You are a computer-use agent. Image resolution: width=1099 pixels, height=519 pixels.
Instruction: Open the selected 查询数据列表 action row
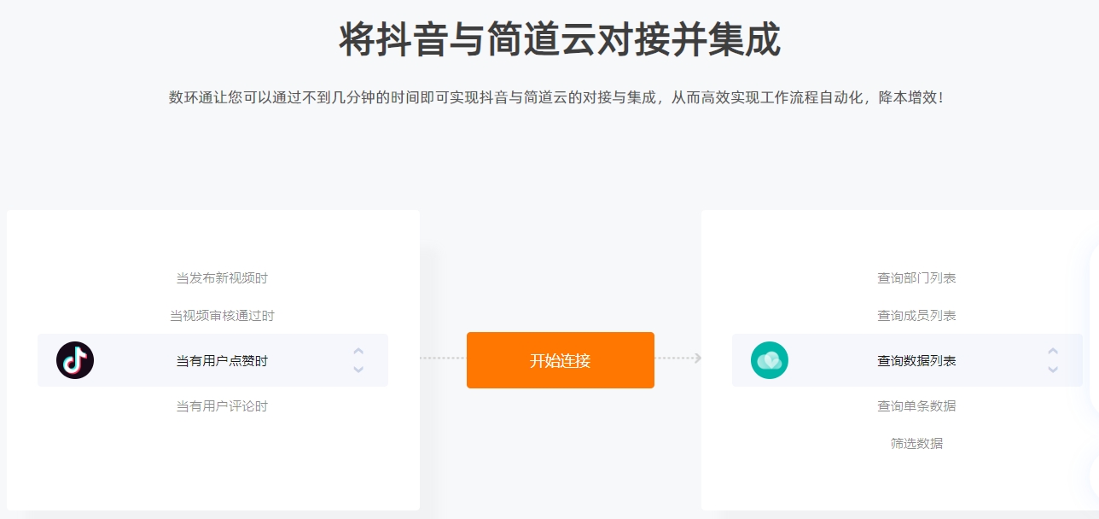click(907, 360)
